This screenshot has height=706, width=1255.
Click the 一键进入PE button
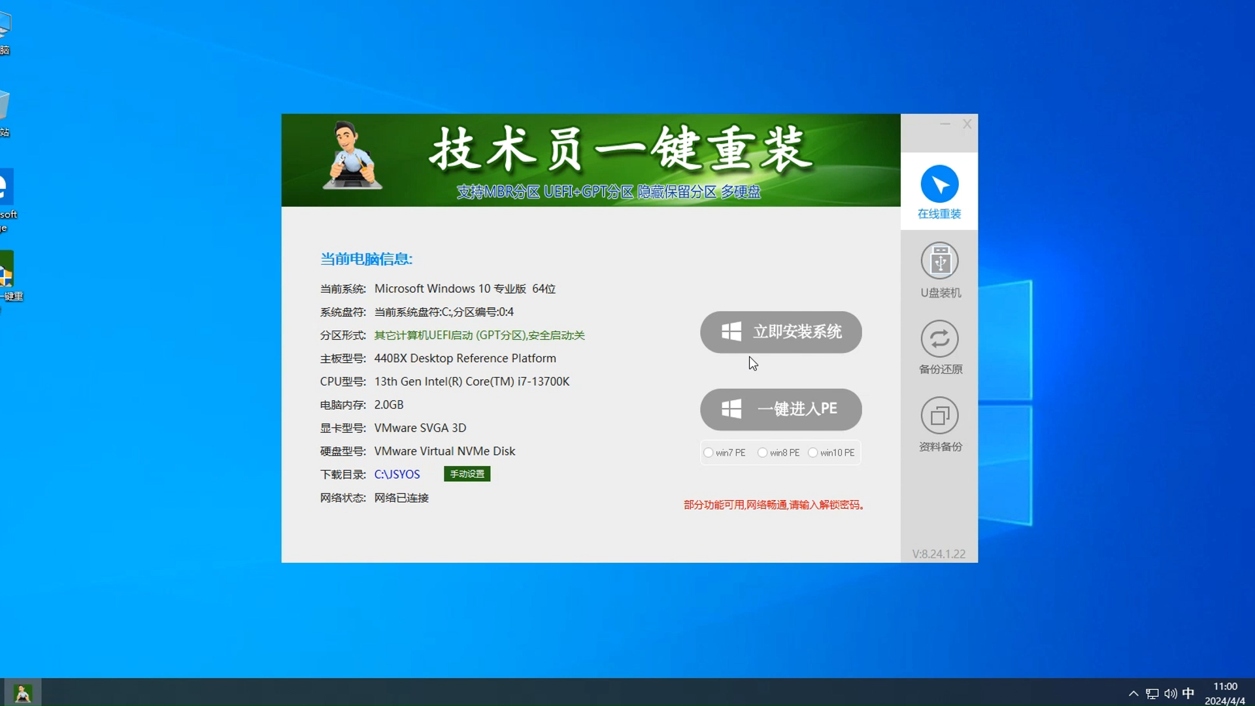click(x=780, y=409)
